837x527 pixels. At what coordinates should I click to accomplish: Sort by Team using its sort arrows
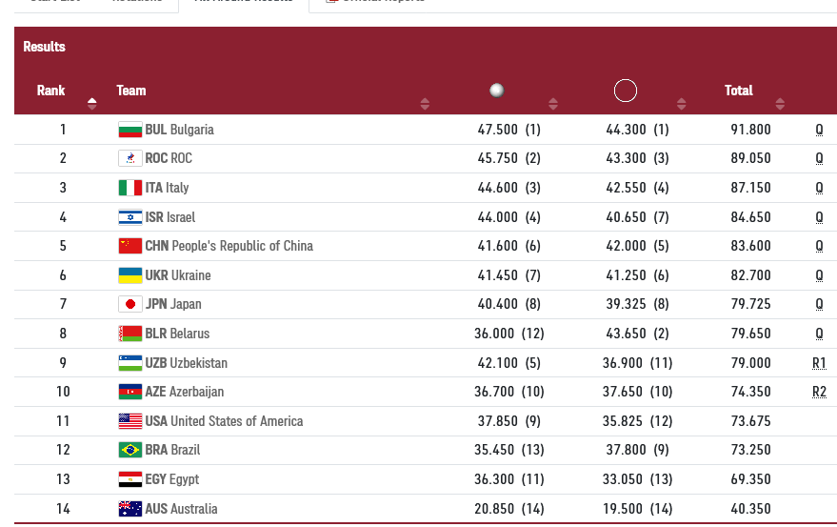425,104
